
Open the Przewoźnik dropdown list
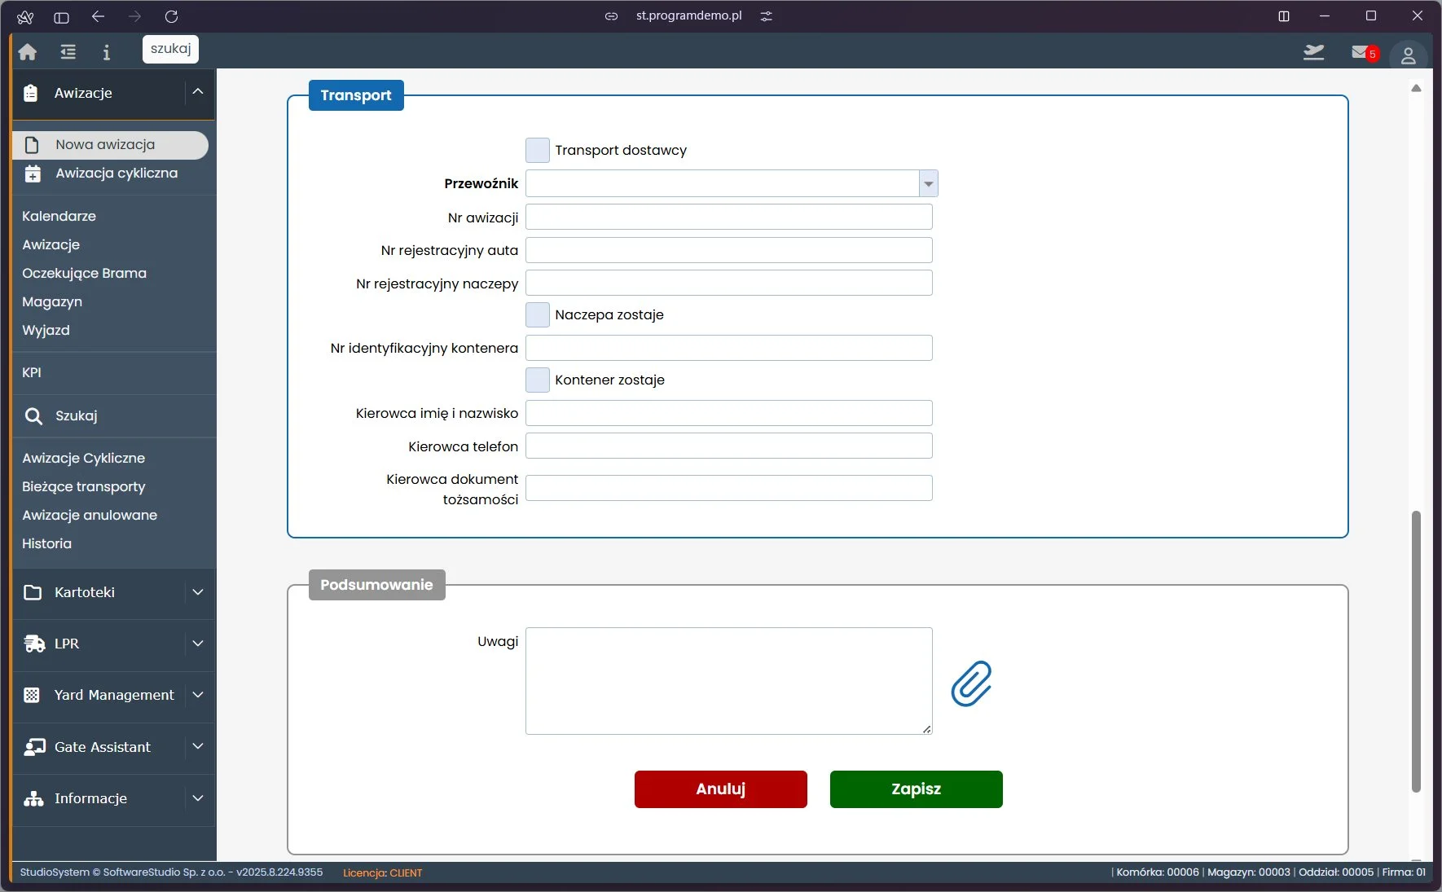[927, 183]
